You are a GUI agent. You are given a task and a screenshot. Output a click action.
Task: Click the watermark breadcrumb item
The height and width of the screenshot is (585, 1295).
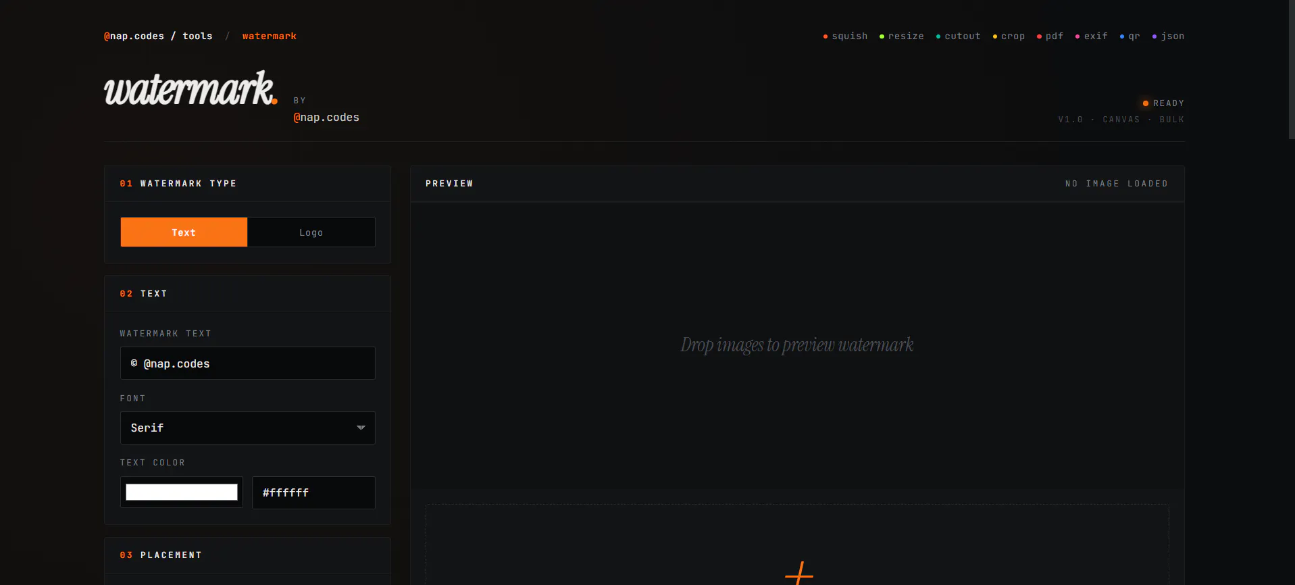270,36
